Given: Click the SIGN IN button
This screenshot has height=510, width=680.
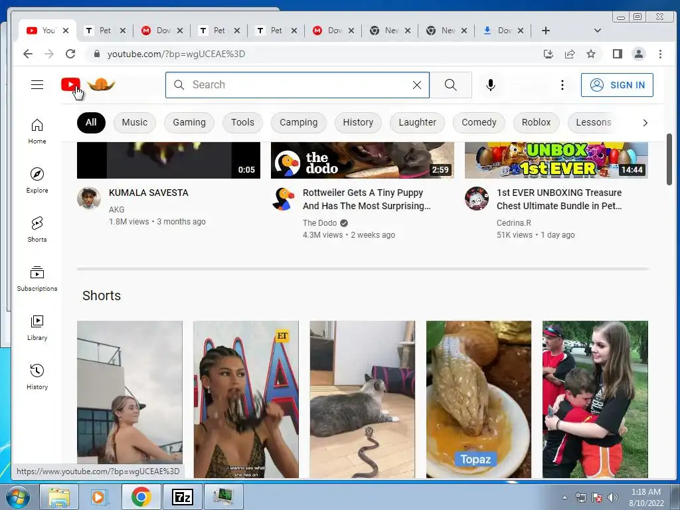Looking at the screenshot, I should click(617, 85).
